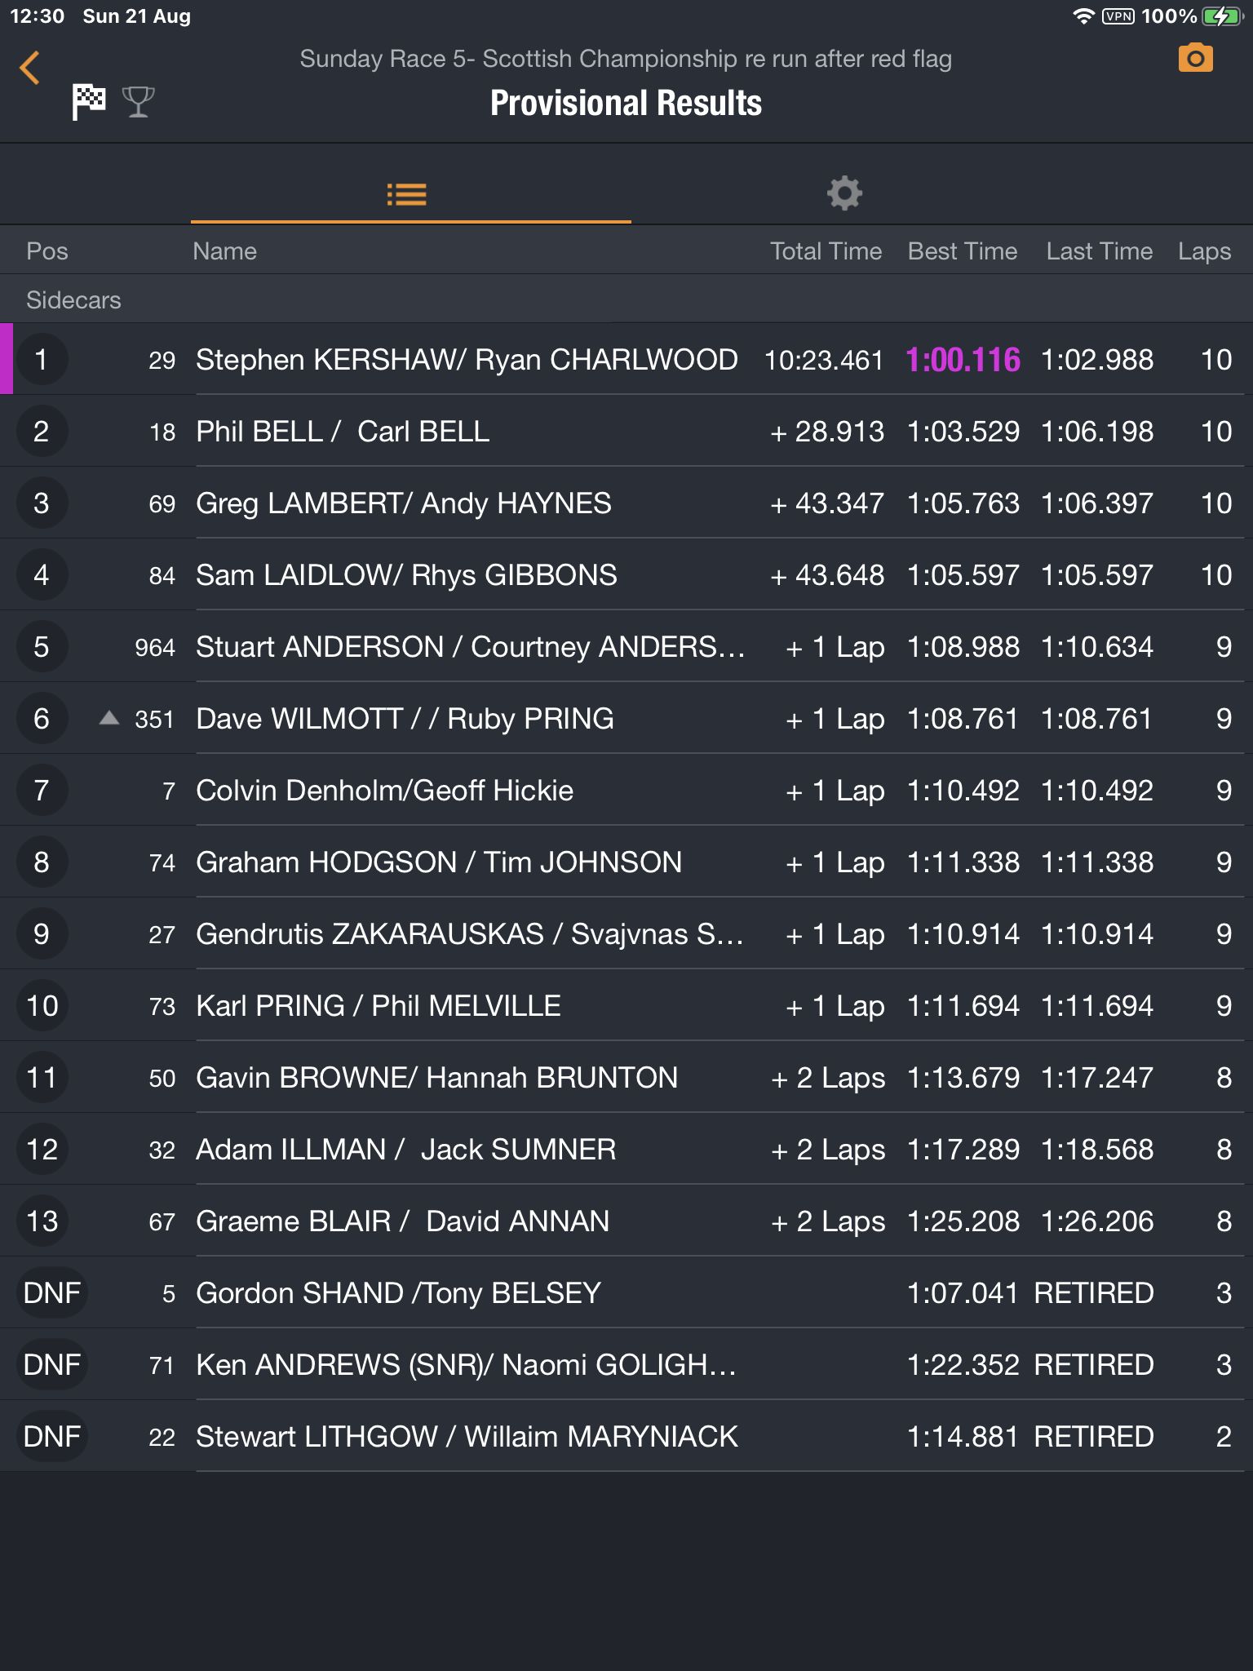This screenshot has height=1671, width=1253.
Task: Expand truncated Ken ANDREWS (SNR) entry
Action: [x=466, y=1365]
